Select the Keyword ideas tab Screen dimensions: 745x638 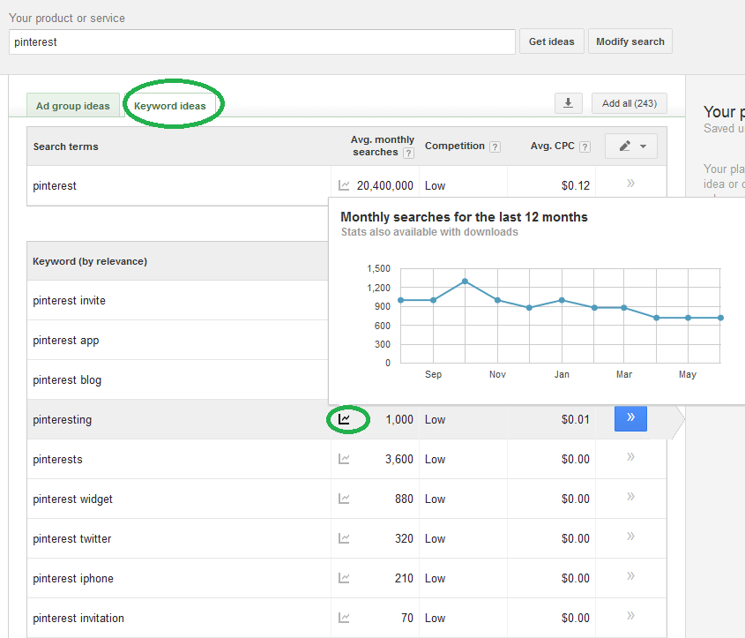click(170, 106)
